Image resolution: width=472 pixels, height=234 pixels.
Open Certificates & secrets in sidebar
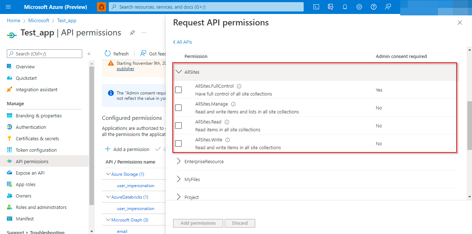(x=37, y=138)
